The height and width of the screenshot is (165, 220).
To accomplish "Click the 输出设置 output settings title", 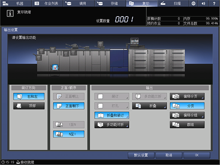I will click(11, 30).
